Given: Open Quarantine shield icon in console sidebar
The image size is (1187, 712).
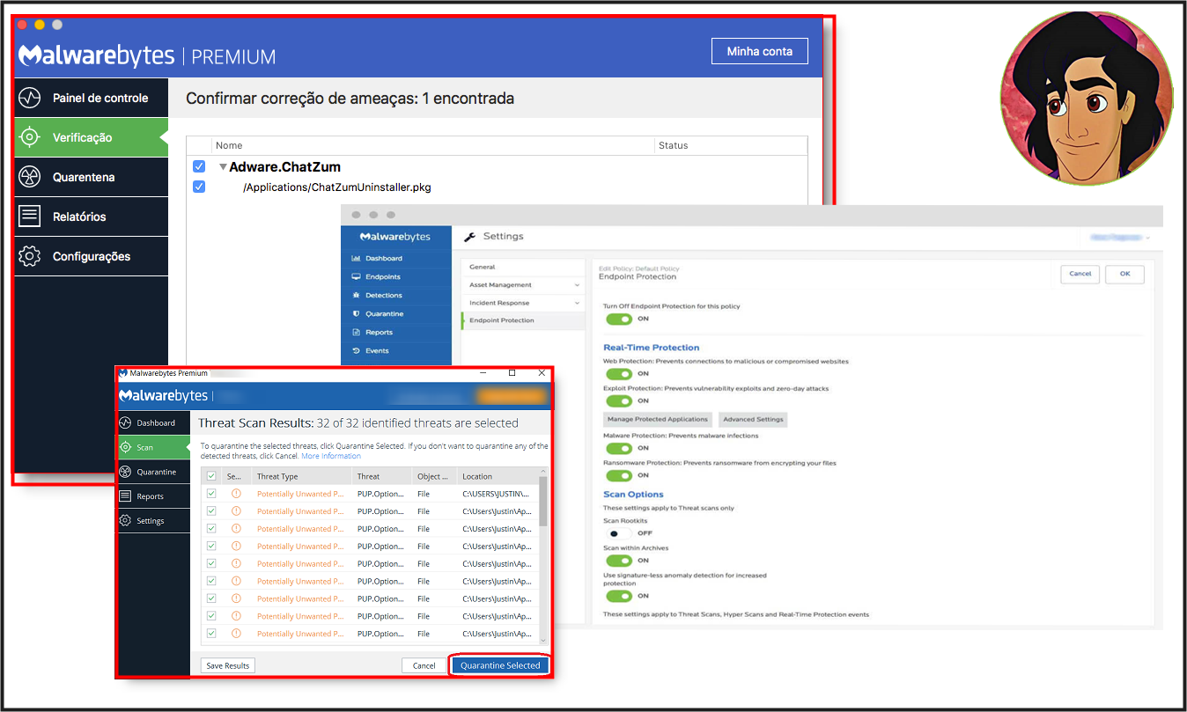Looking at the screenshot, I should point(356,313).
